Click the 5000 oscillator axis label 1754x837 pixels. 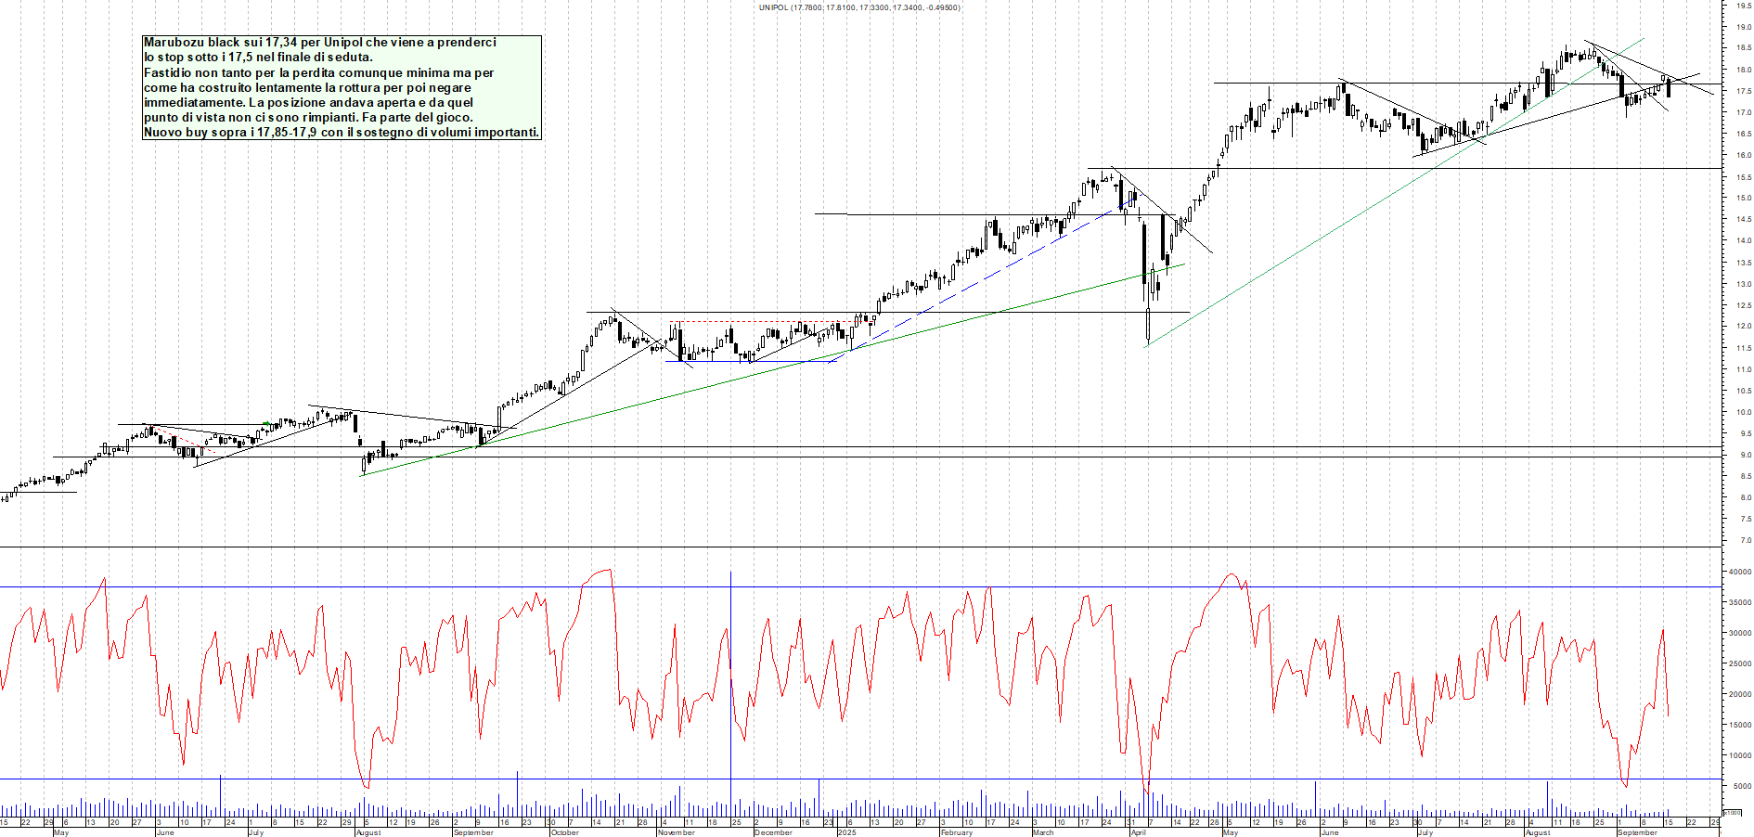pos(1742,786)
